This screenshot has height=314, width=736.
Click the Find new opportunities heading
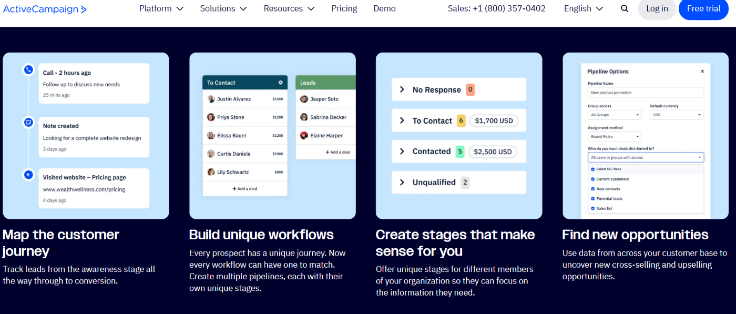click(635, 235)
